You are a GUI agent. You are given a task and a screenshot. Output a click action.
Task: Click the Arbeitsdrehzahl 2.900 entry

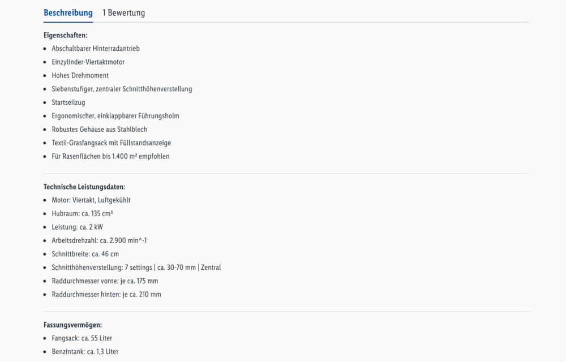(99, 240)
